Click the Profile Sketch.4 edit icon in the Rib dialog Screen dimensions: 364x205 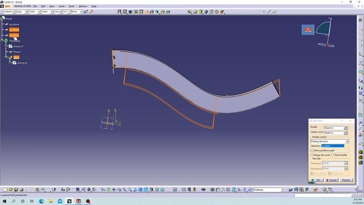(346, 128)
